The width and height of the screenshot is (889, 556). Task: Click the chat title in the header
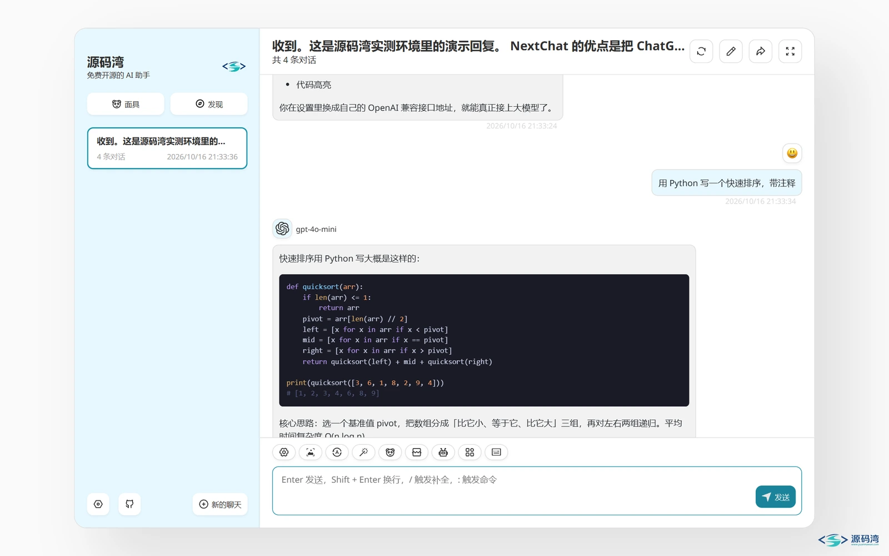point(478,46)
